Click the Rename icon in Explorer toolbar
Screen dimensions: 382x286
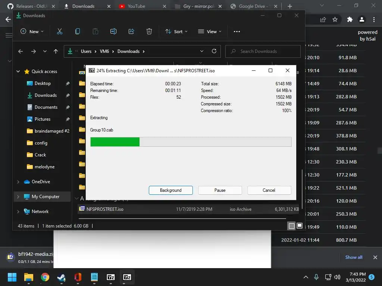point(113,31)
